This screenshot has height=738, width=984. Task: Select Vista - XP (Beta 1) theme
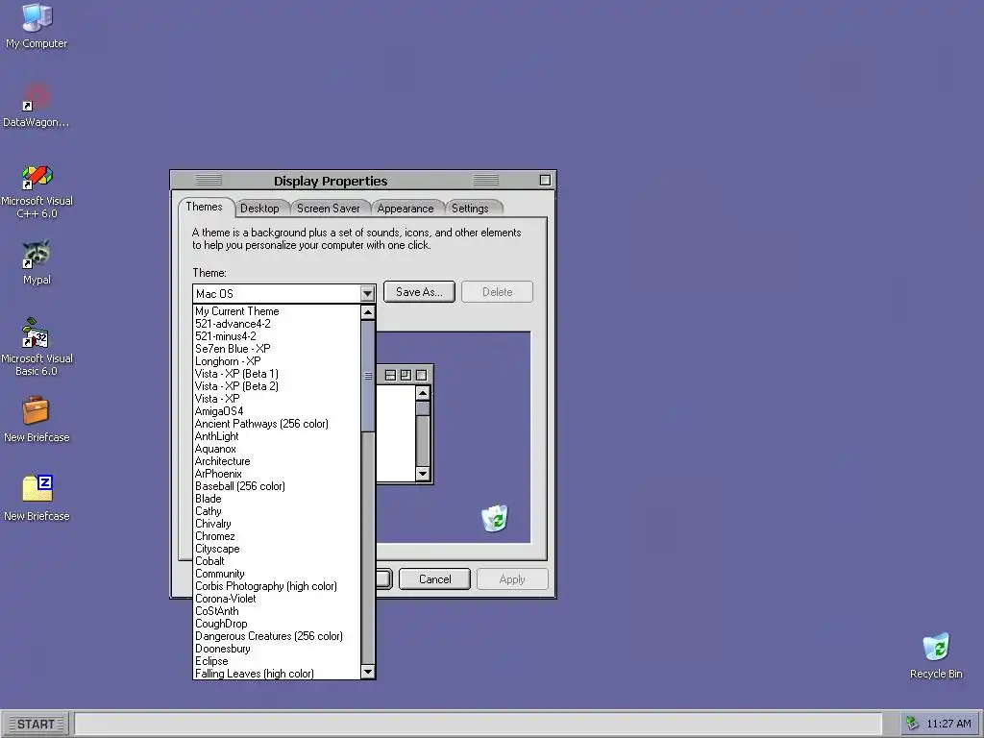[x=277, y=374]
